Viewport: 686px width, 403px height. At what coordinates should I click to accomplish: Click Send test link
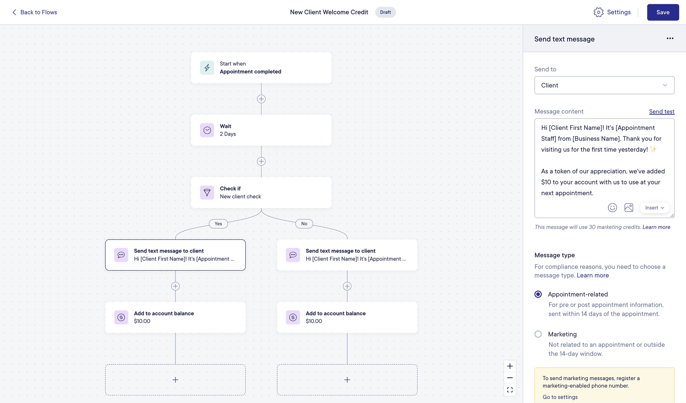point(662,112)
